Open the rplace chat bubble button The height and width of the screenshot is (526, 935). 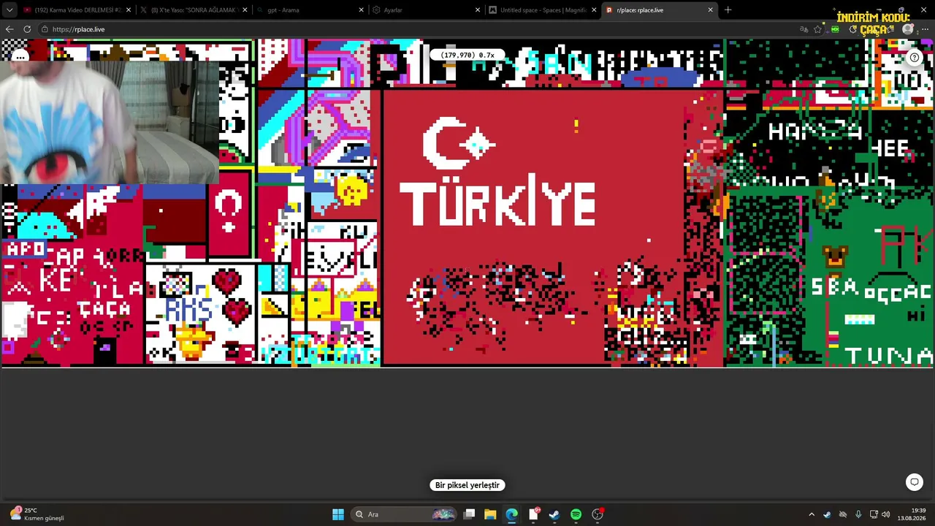[914, 482]
